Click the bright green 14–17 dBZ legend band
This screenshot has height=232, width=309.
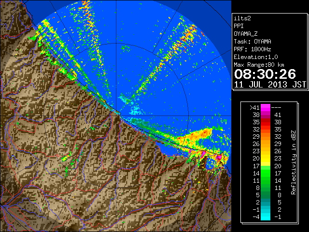pos(266,173)
